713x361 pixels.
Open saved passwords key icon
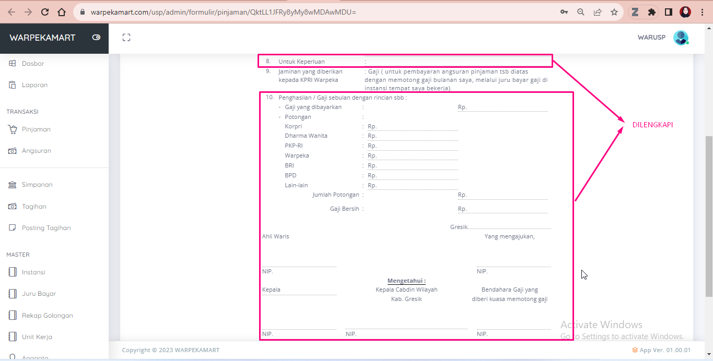564,12
